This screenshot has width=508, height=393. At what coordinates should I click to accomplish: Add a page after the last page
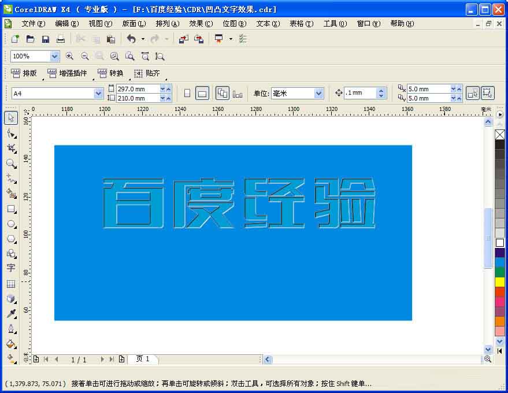tap(121, 359)
